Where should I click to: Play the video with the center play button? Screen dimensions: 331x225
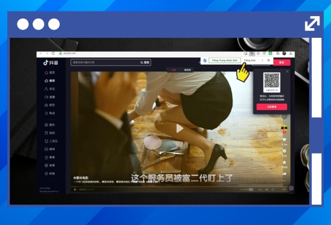(179, 128)
